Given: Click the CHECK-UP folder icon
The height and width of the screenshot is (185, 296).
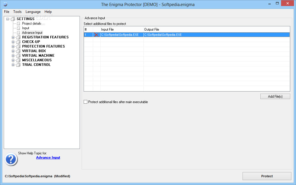Looking at the screenshot, I should point(18,42).
